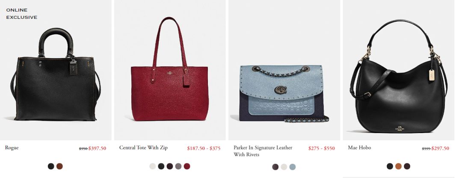Choose the black swatch under Mae Hobo
The image size is (462, 178).
pyautogui.click(x=390, y=166)
